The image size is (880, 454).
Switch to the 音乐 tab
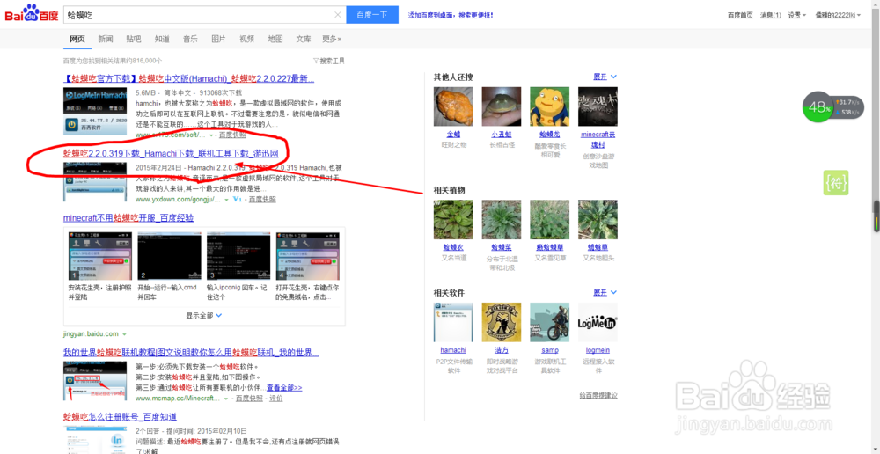tap(190, 40)
